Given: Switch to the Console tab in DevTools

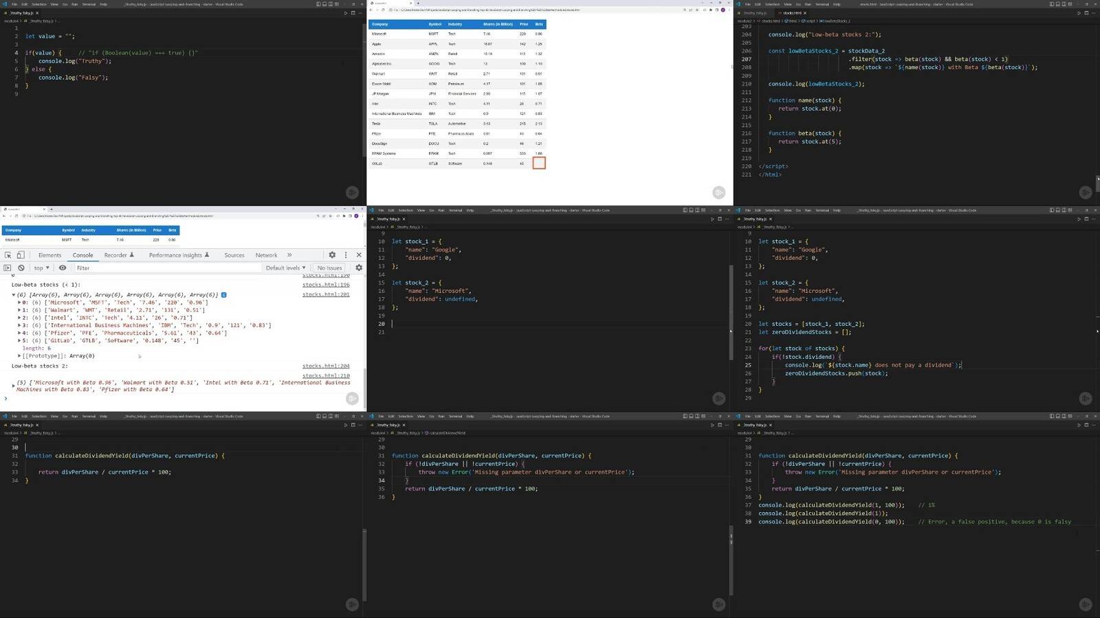Looking at the screenshot, I should [x=82, y=255].
